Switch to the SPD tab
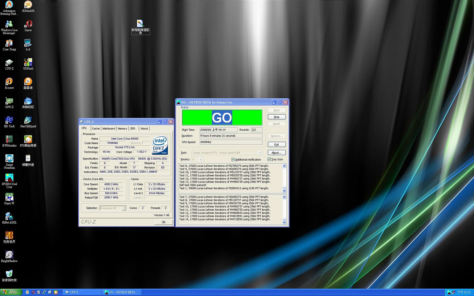Viewport: 474px width, 296px height. [133, 129]
